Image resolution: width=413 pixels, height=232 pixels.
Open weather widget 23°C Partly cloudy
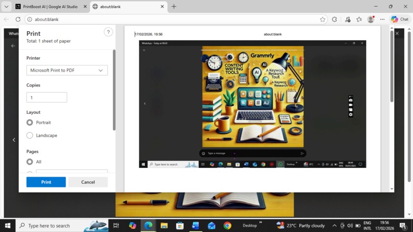pyautogui.click(x=300, y=226)
